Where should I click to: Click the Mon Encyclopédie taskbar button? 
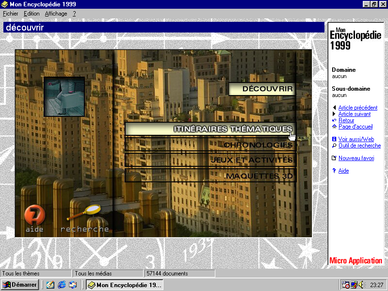[x=125, y=285]
